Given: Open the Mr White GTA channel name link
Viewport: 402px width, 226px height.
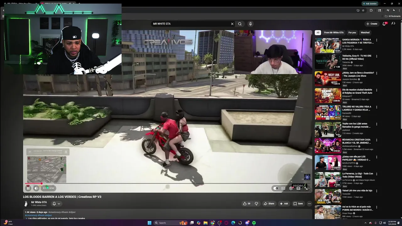Looking at the screenshot, I should [39, 202].
